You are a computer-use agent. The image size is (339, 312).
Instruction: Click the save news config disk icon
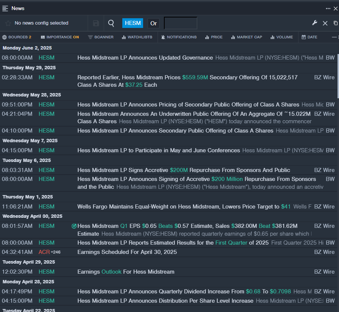pos(96,23)
